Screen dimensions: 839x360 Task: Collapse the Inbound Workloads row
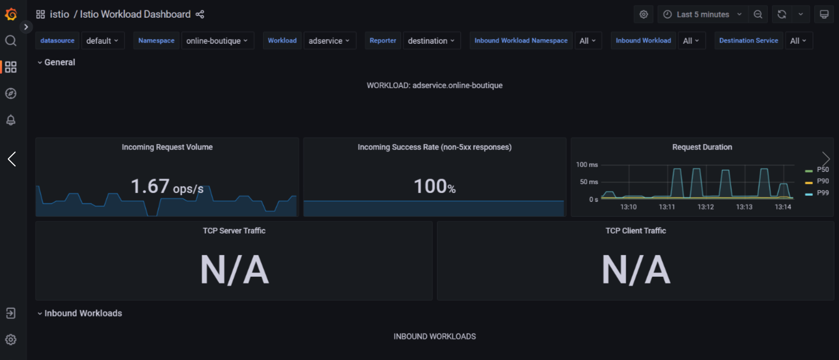pos(79,313)
